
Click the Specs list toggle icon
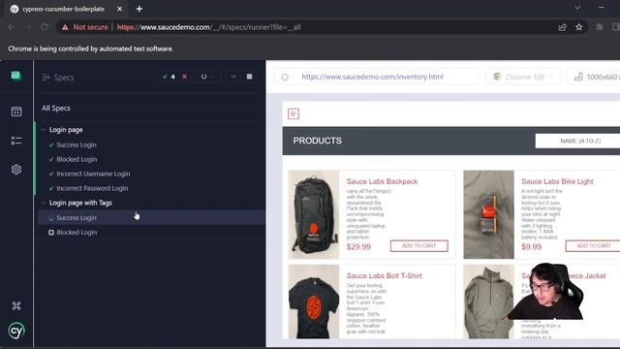[x=46, y=78]
